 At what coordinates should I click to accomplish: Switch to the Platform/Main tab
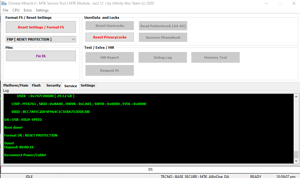tap(16, 85)
